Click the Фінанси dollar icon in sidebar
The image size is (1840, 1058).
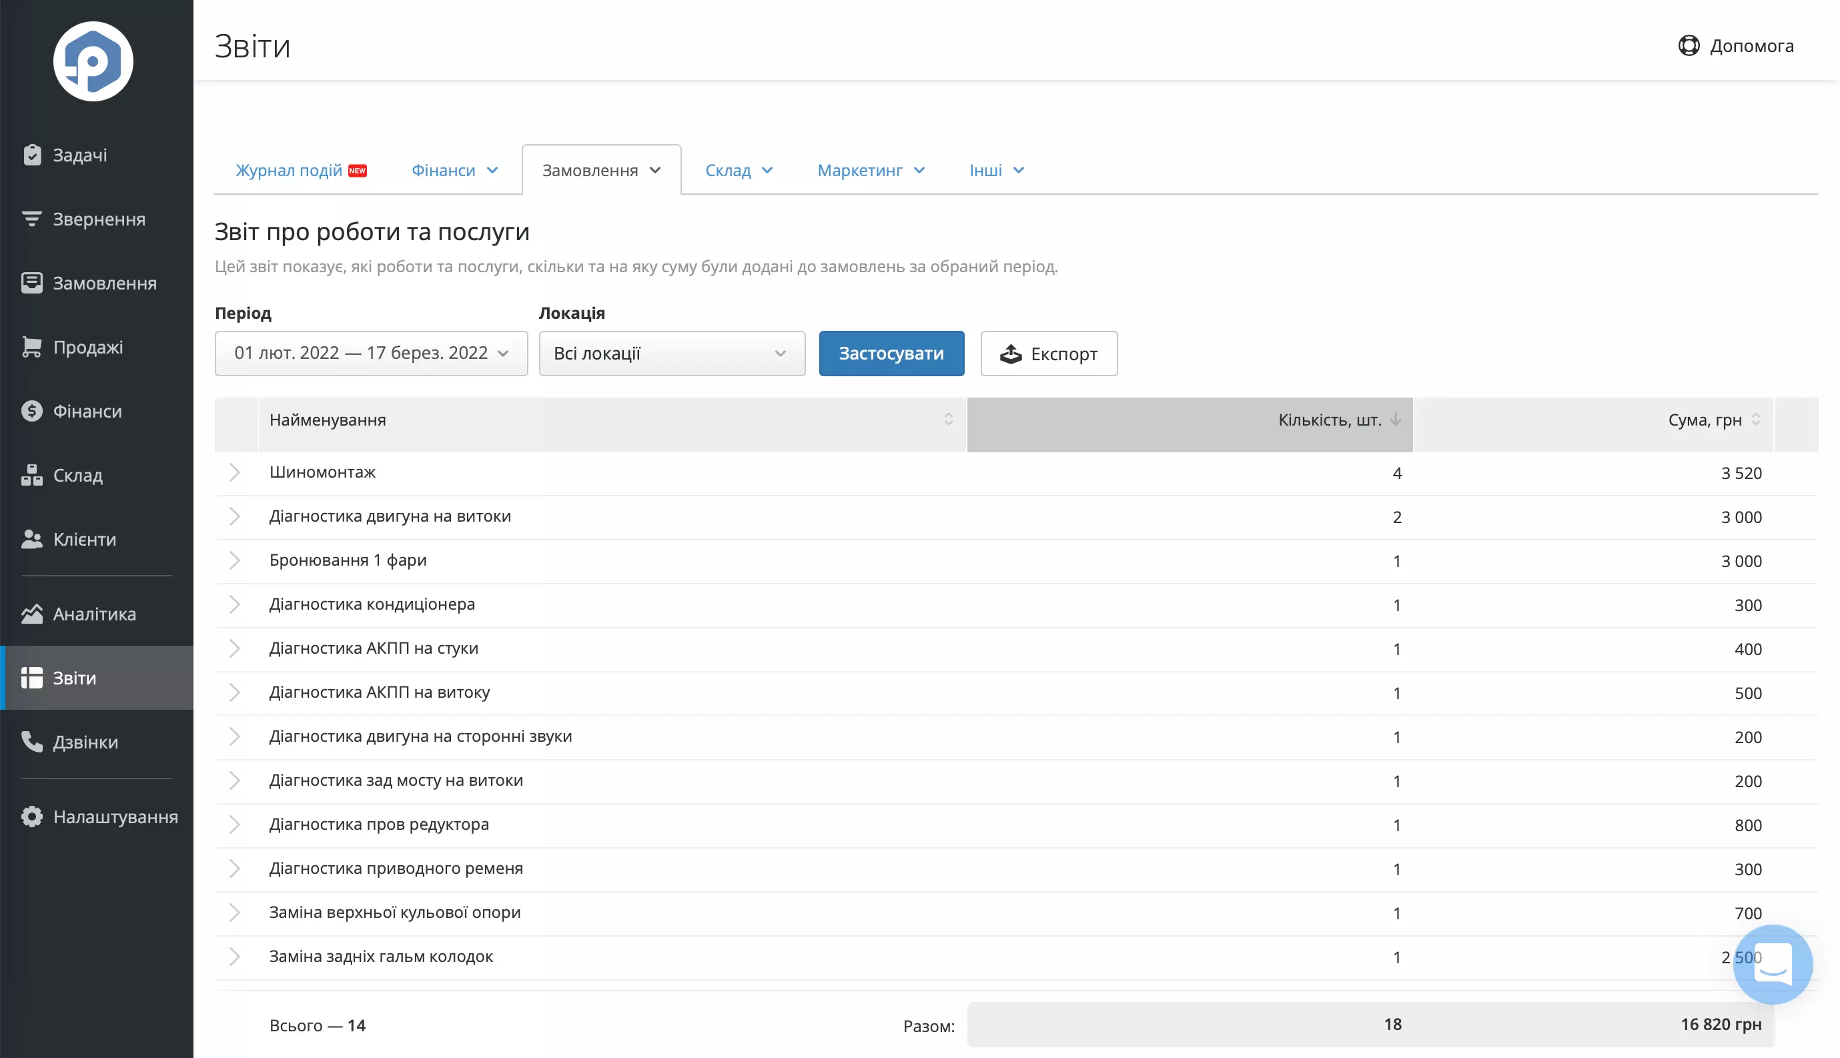coord(32,410)
